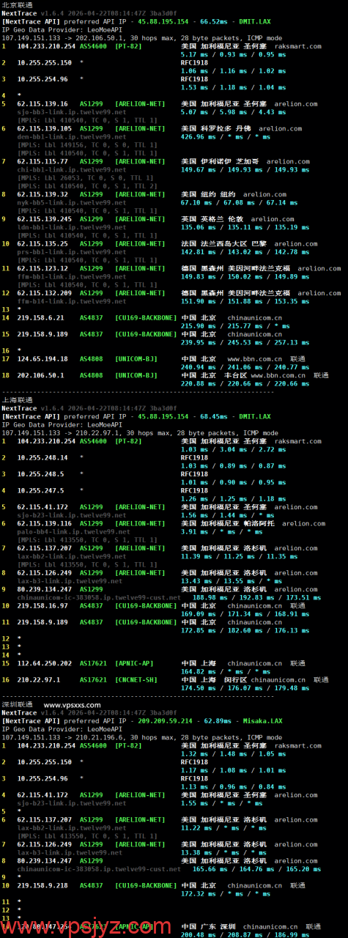Screen dimensions: 348x938
Task: Select the latency "67.10 ms"
Action: click(x=198, y=202)
